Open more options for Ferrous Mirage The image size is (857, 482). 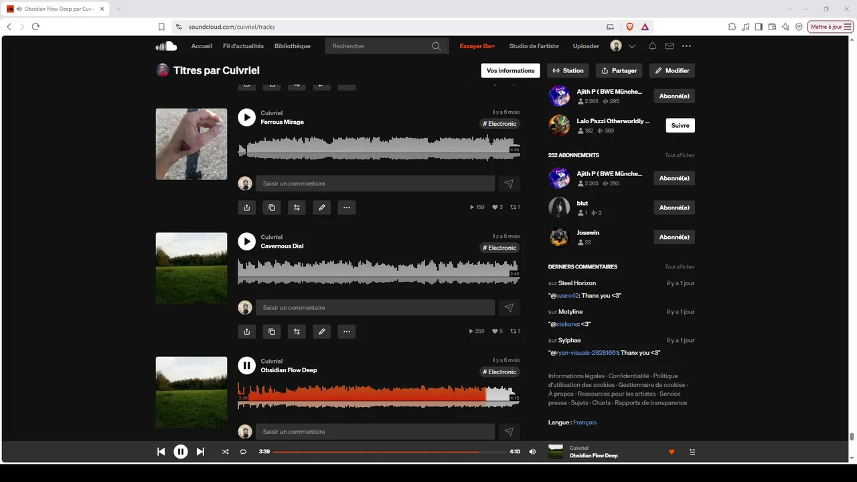click(x=347, y=208)
